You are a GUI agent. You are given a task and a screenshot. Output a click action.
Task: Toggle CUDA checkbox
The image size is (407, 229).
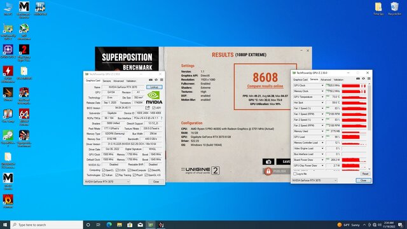coord(117,170)
